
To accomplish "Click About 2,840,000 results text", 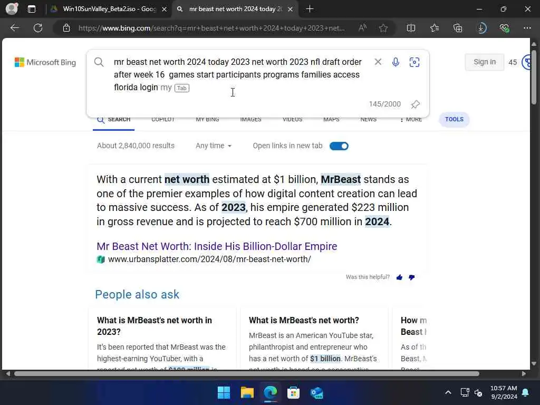I will pos(136,146).
